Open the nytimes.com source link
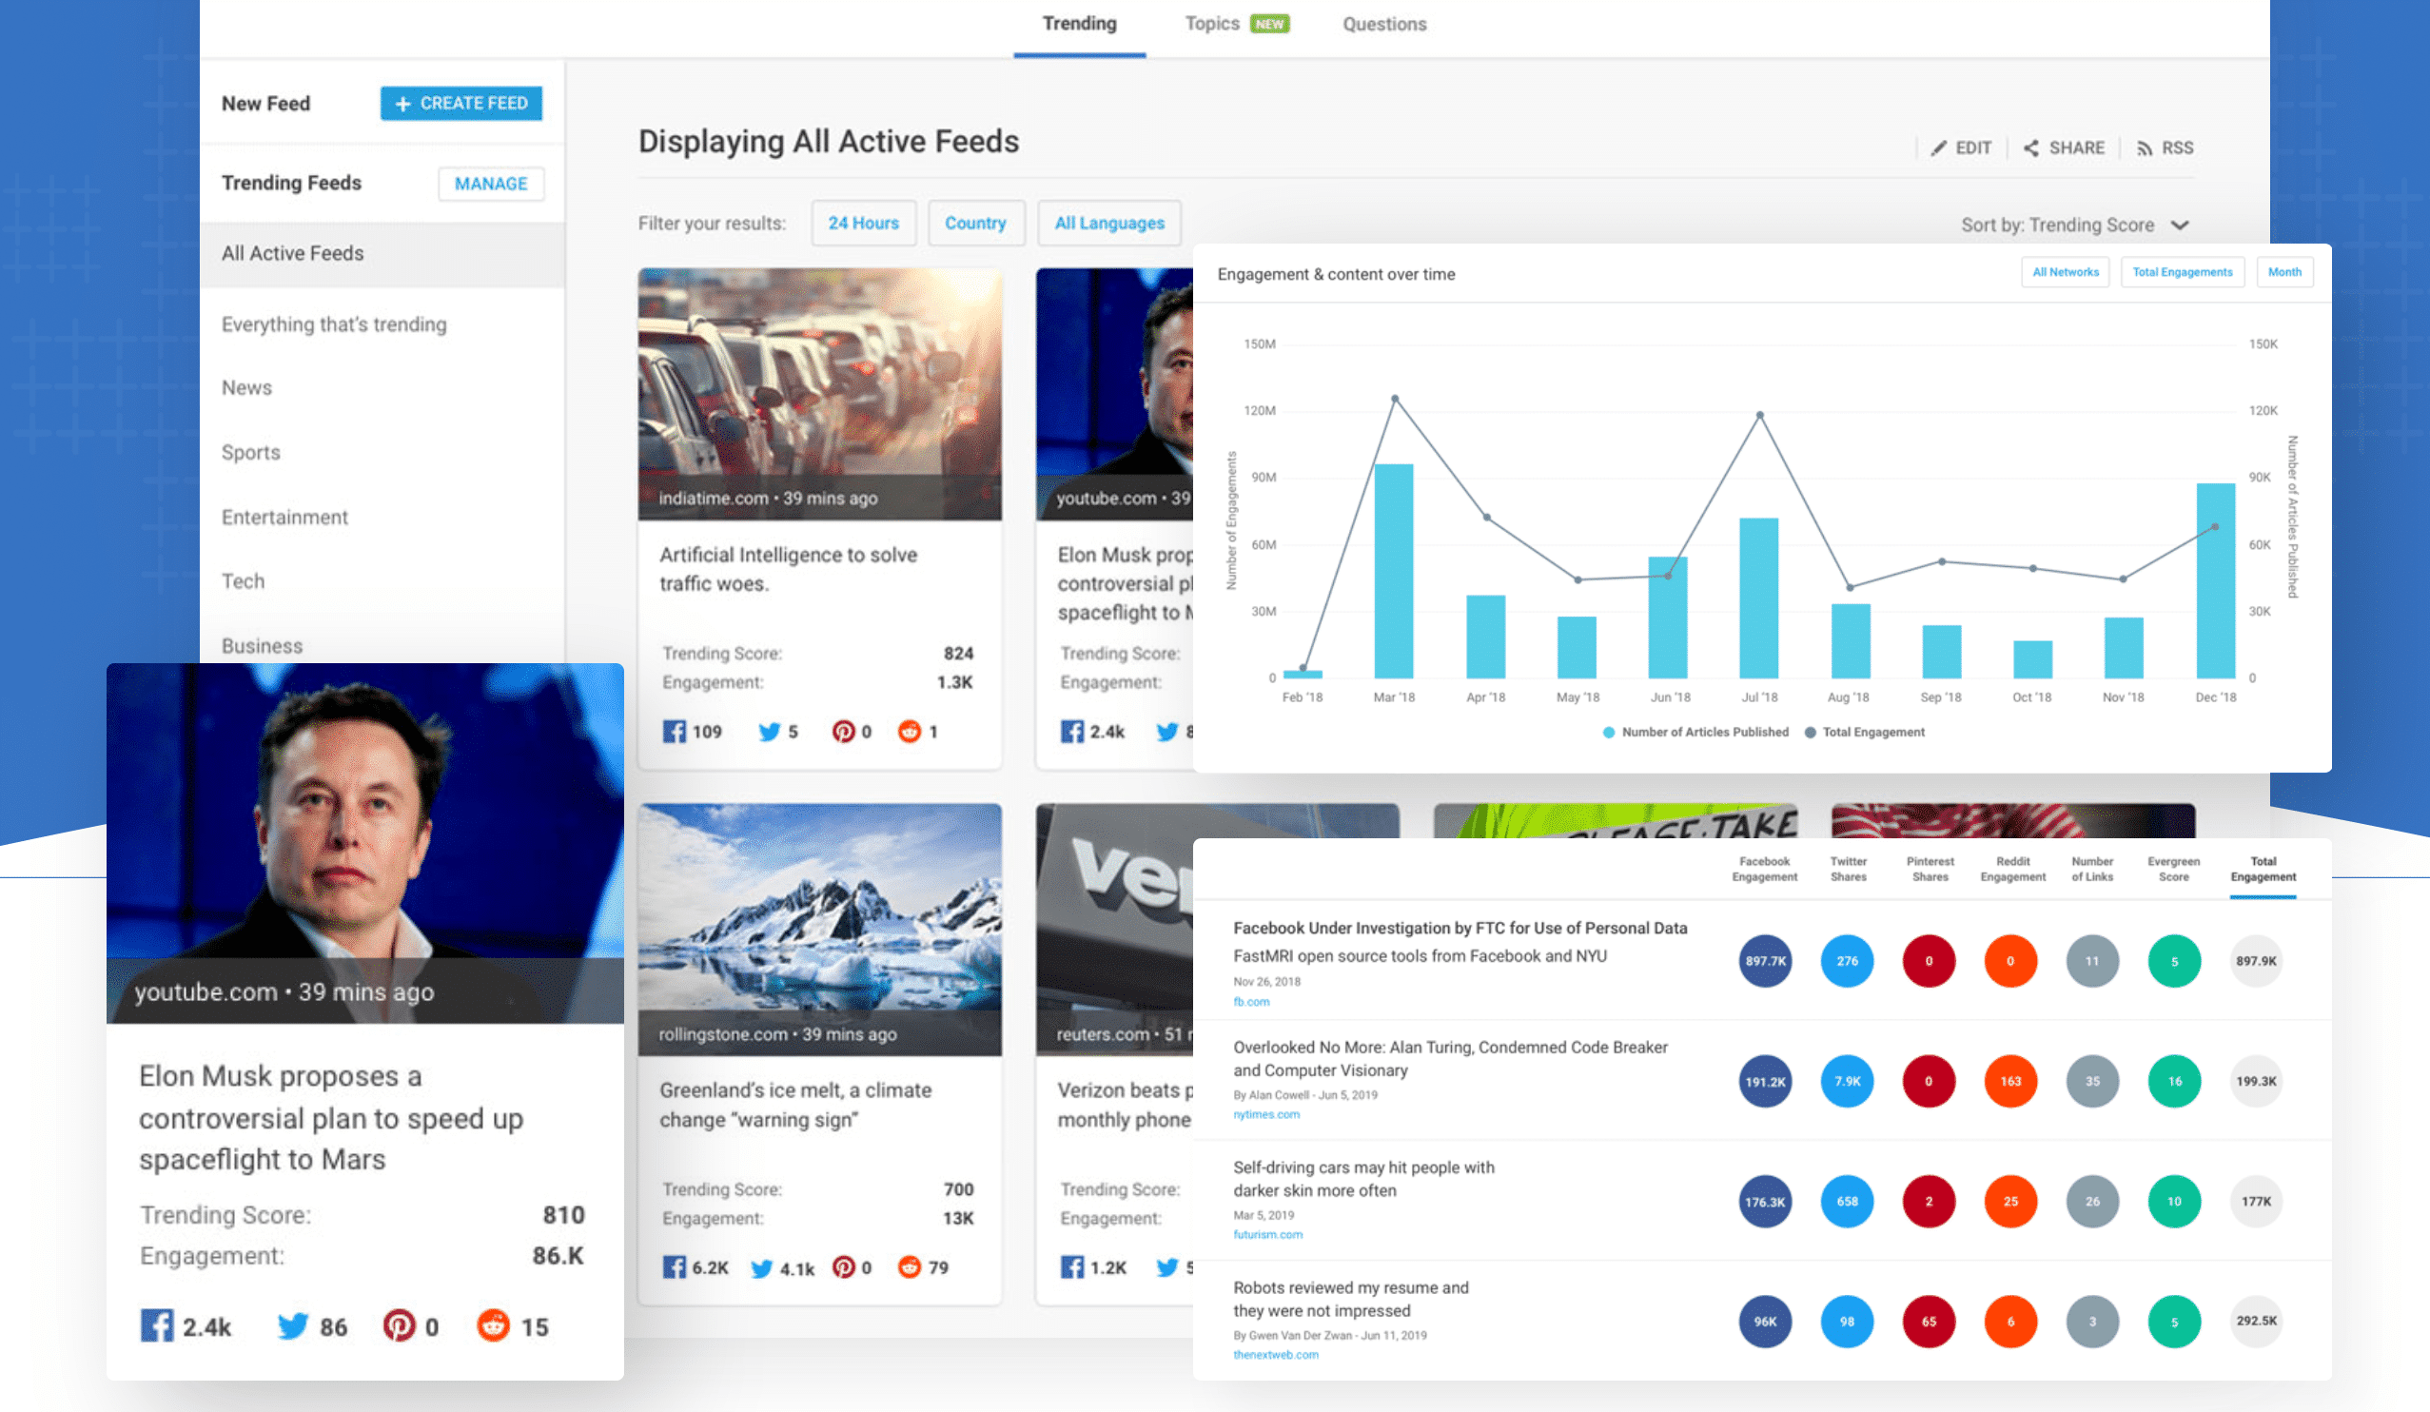 click(1266, 1115)
